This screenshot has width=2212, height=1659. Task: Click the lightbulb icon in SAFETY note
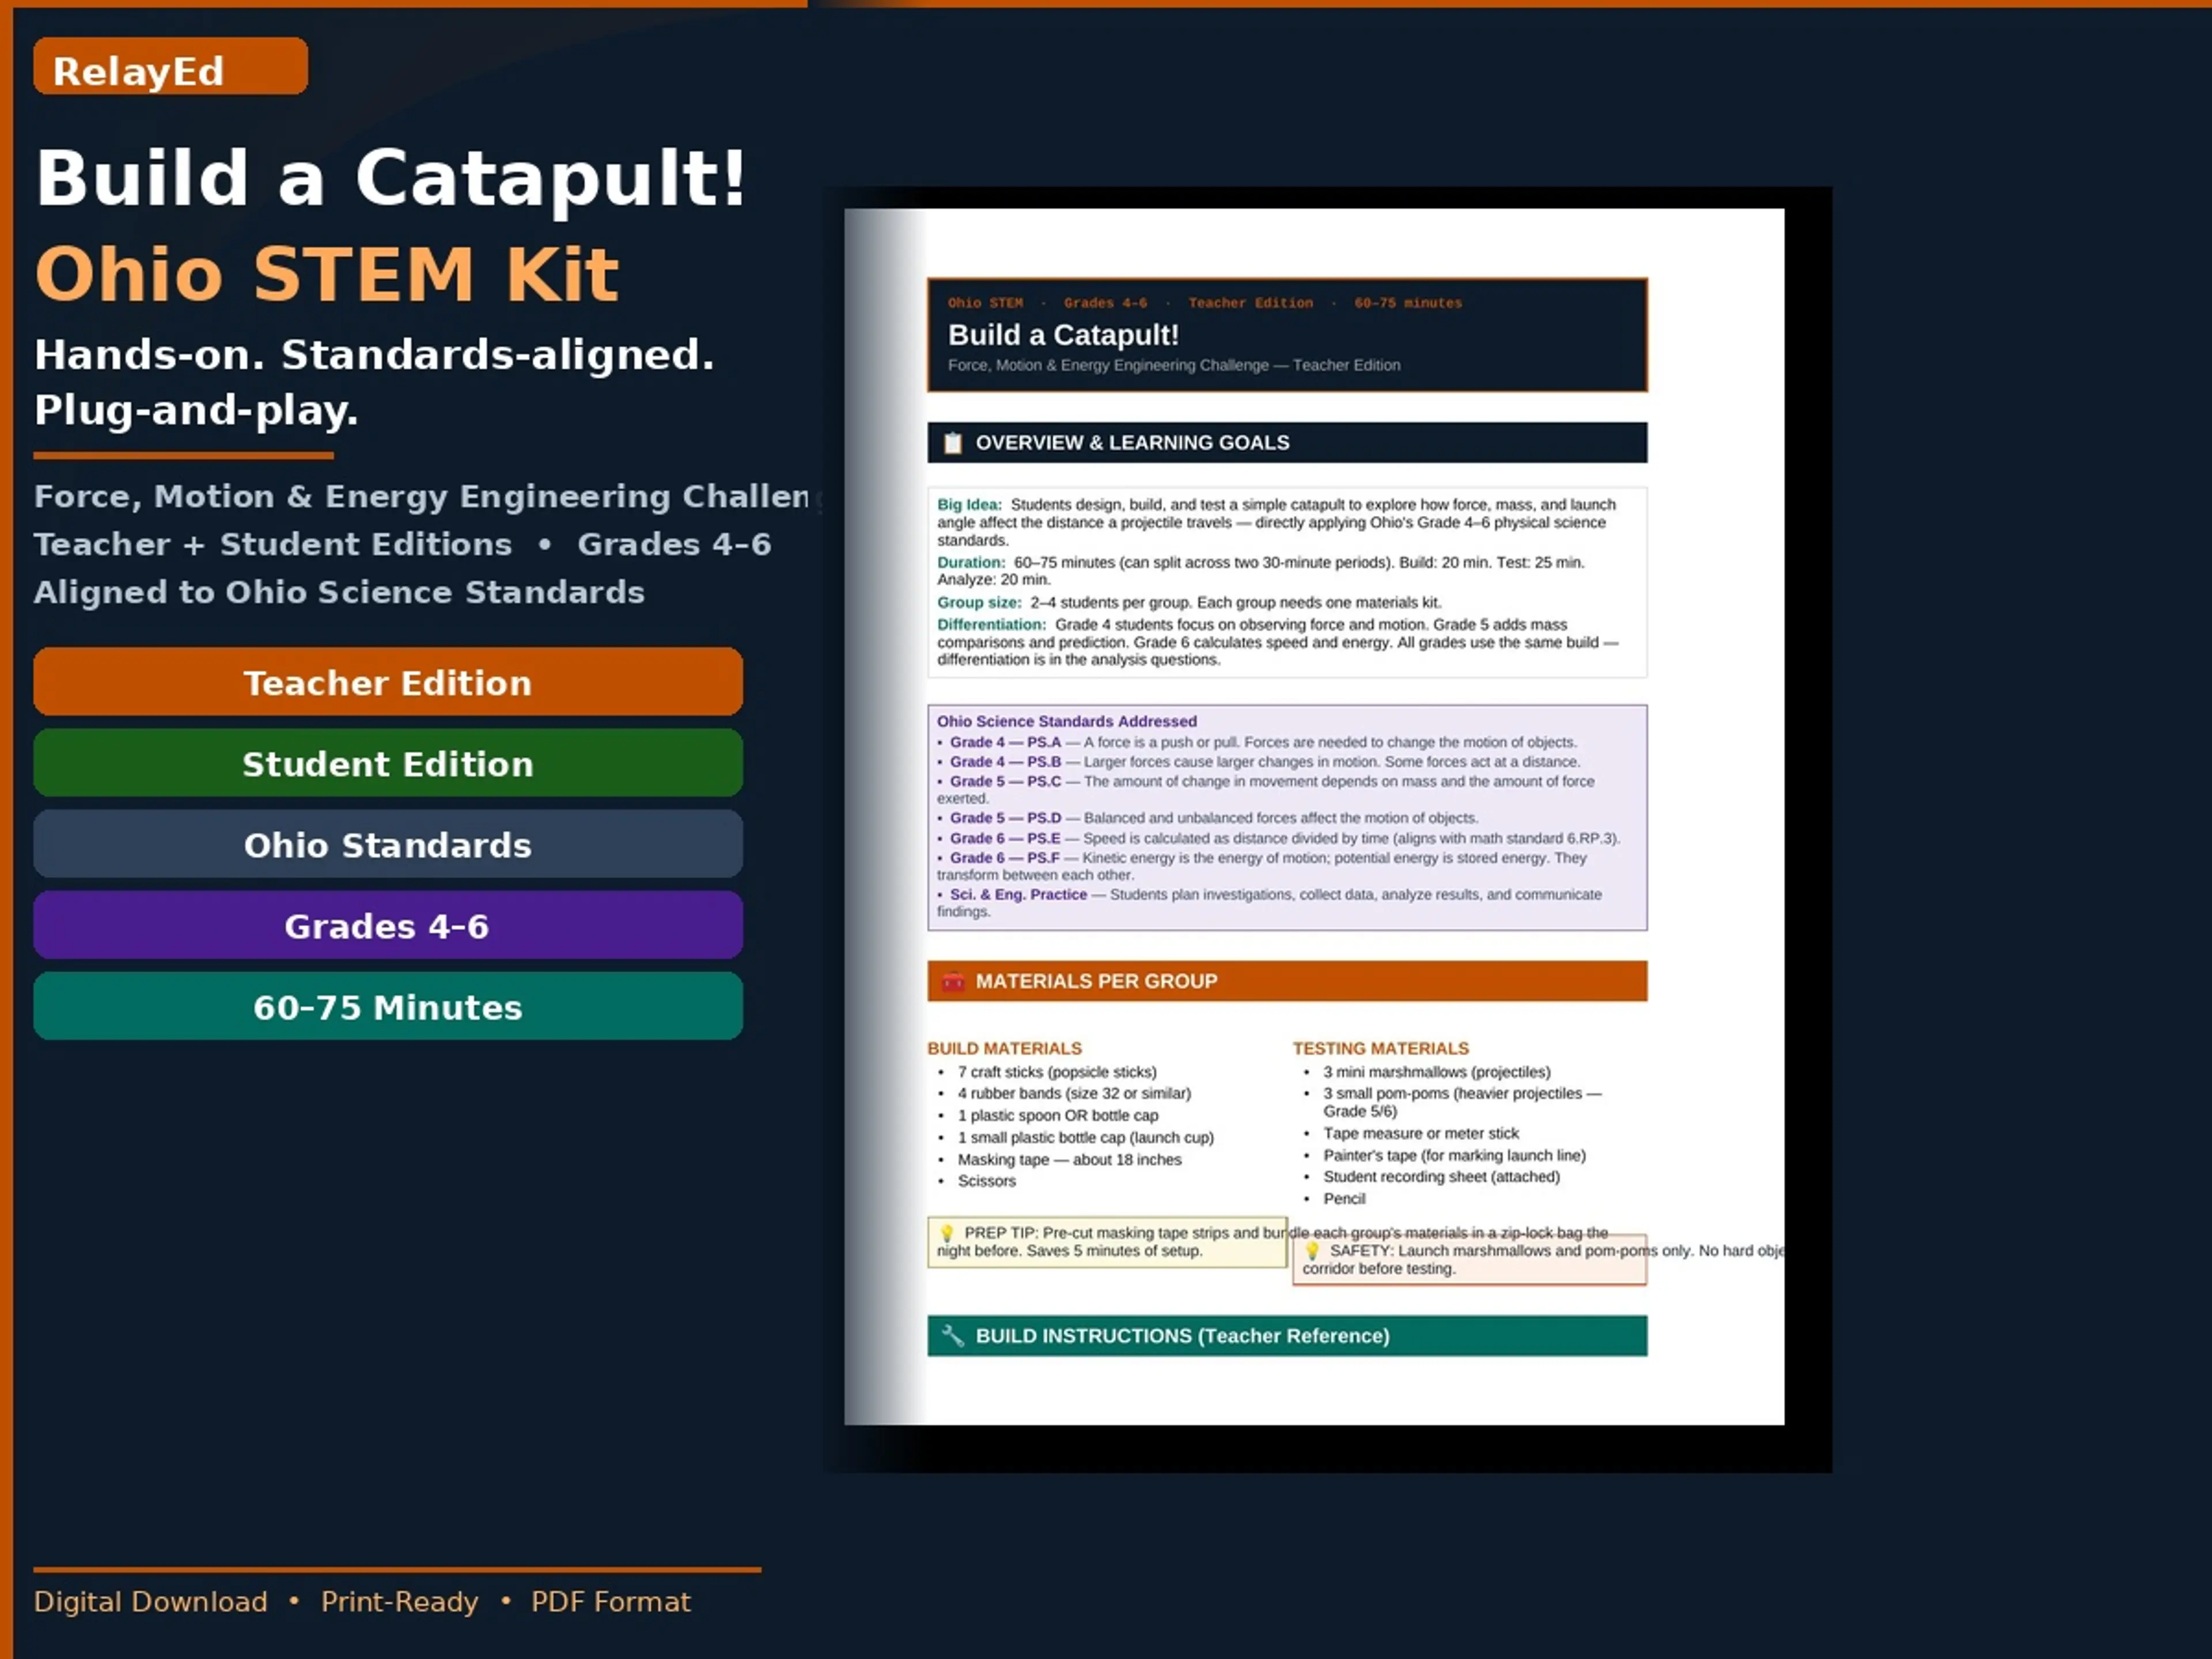tap(1312, 1251)
